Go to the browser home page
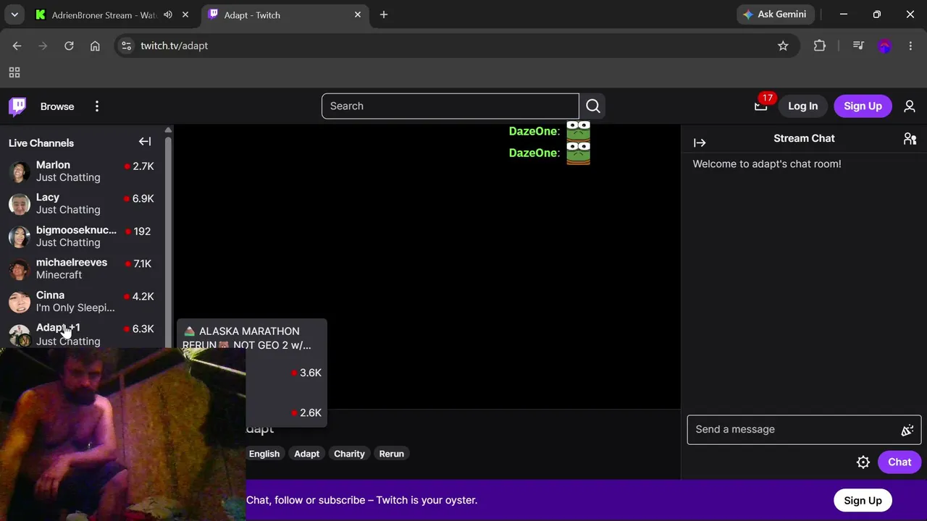Screen dimensions: 927x521 tap(95, 46)
